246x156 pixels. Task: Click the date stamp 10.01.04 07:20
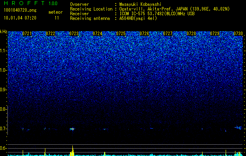click(x=20, y=18)
